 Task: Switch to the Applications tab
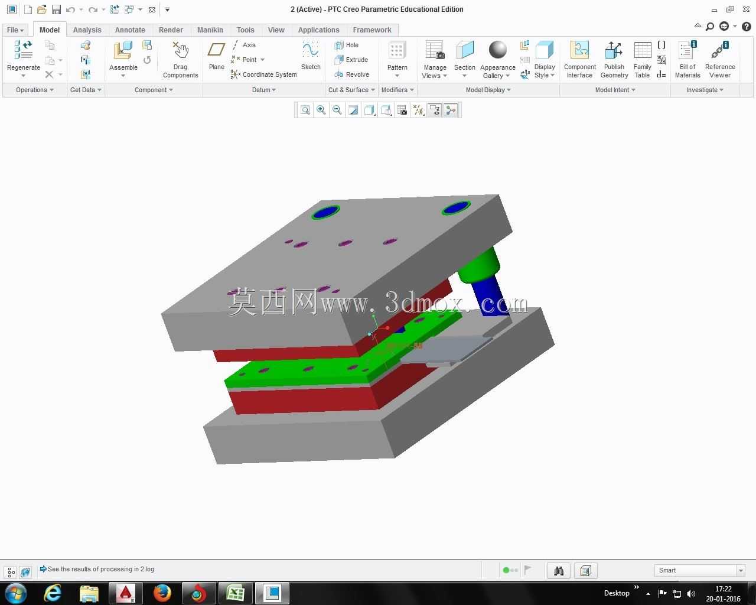coord(318,30)
